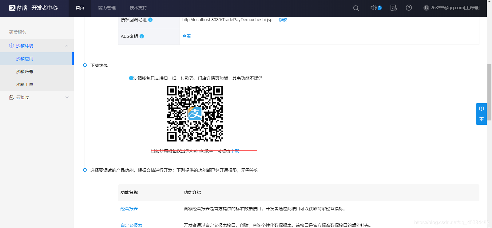Screen dimensions: 492x228
Task: Click info icon beside AES密钥
Action: click(x=142, y=36)
